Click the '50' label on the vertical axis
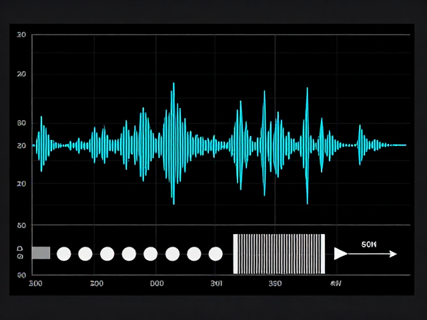The image size is (427, 320). pos(21,225)
